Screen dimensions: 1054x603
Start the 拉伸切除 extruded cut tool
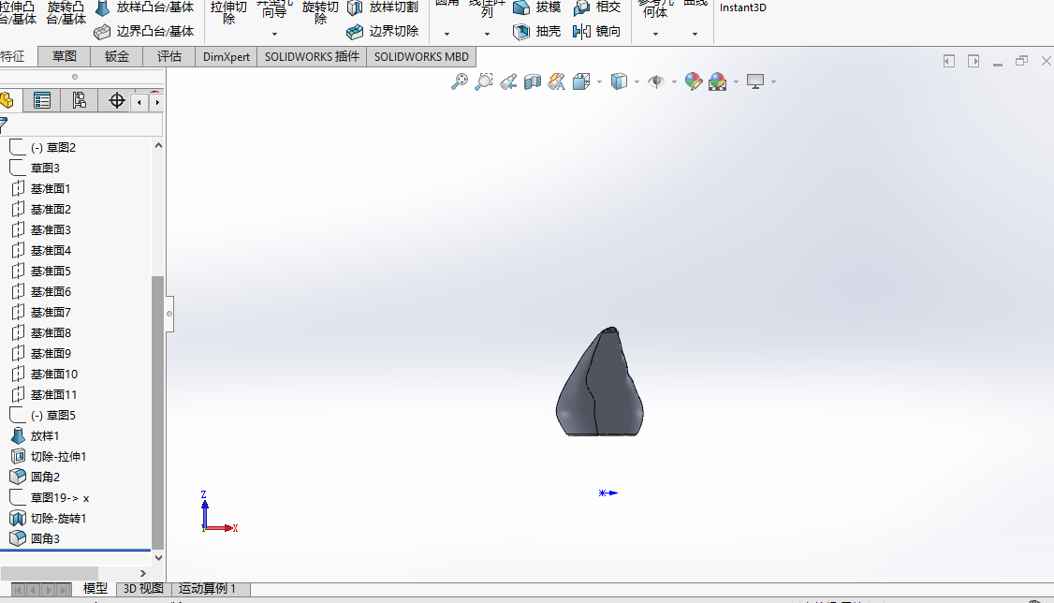[228, 13]
